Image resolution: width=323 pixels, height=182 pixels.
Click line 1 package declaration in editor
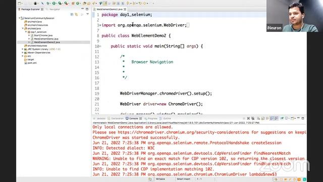click(127, 15)
